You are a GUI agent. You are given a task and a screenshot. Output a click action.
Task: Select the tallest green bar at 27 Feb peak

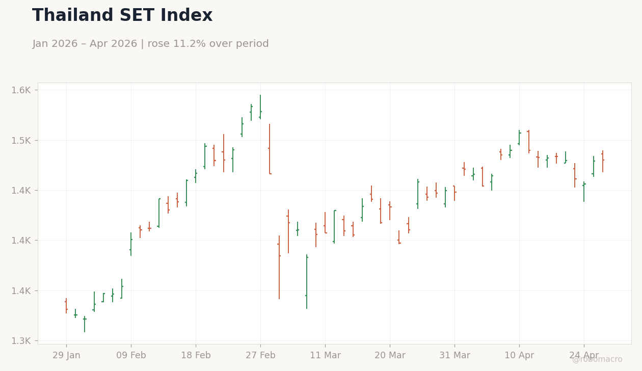point(260,107)
